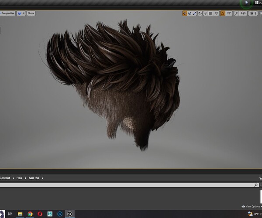
Task: Click the 8°C temperature text in tray
Action: point(256,214)
